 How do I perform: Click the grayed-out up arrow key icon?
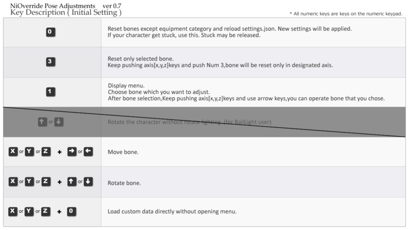pos(43,122)
